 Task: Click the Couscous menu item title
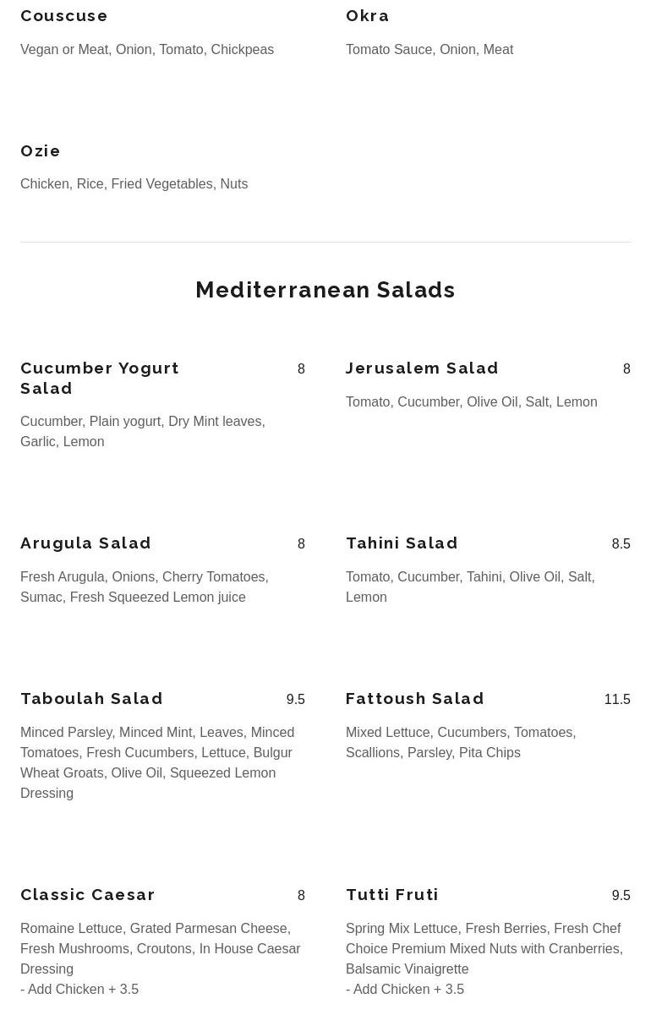pyautogui.click(x=64, y=16)
